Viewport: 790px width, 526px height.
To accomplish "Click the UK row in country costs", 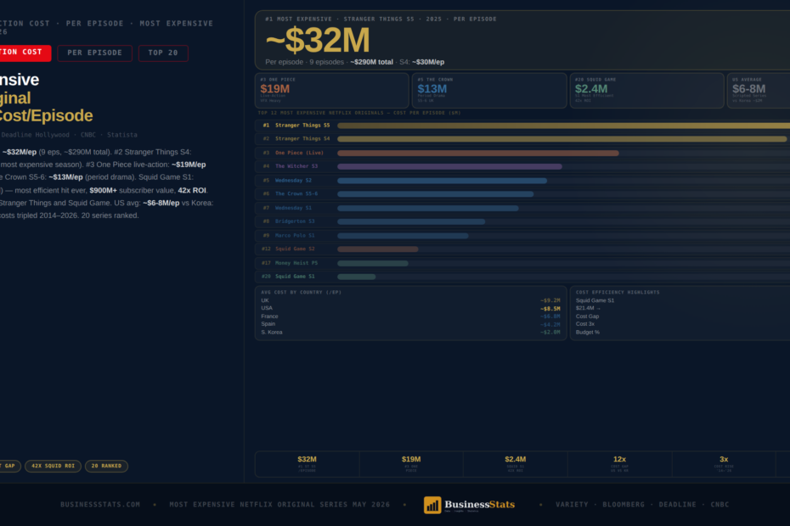I will click(x=410, y=300).
